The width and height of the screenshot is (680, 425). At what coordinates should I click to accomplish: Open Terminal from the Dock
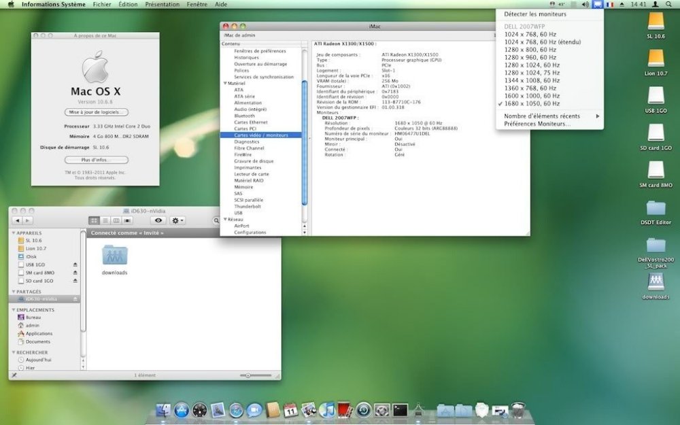pos(401,410)
